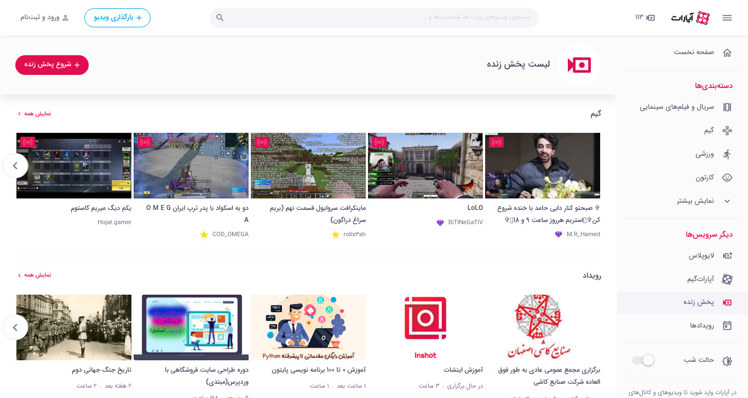
Task: Click the search magnifier icon
Action: (x=220, y=17)
